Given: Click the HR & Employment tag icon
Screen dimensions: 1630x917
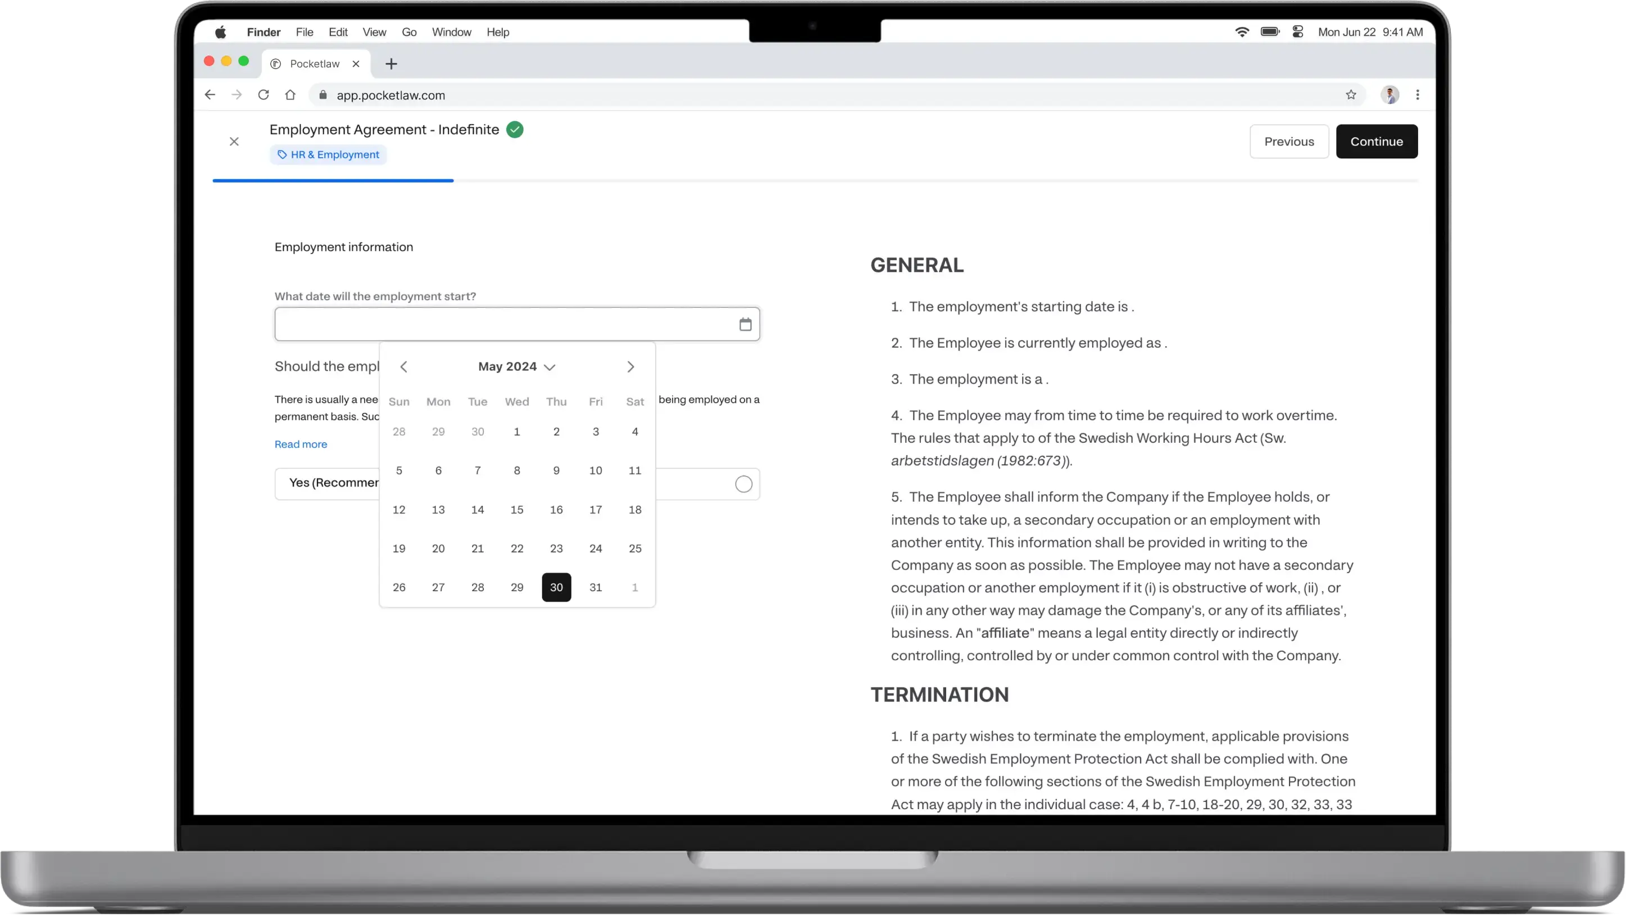Looking at the screenshot, I should 282,155.
